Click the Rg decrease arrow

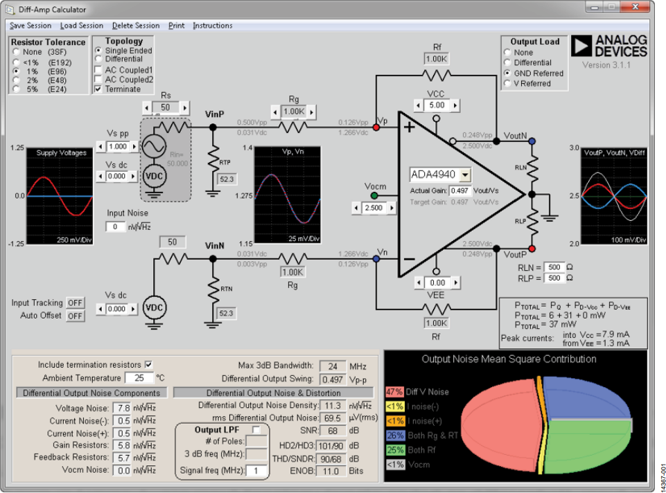click(x=275, y=112)
